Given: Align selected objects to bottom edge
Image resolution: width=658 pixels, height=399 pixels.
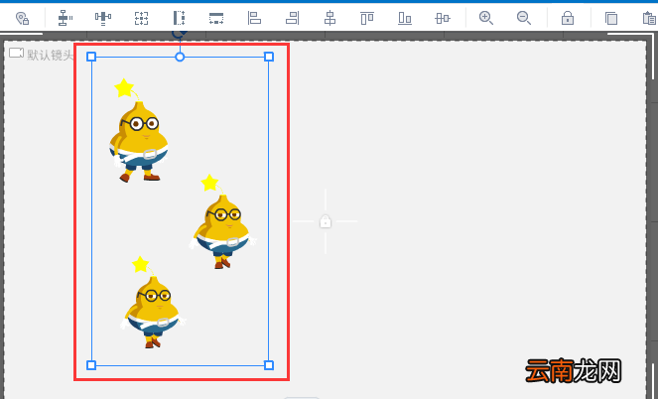Looking at the screenshot, I should click(405, 18).
